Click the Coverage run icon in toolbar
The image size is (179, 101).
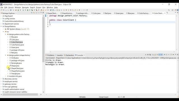pos(32,10)
